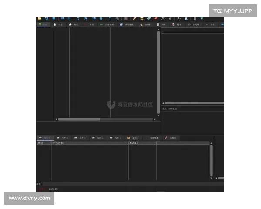Click the disassembly scroll down arrow
261x209 pixels.
pos(158,115)
